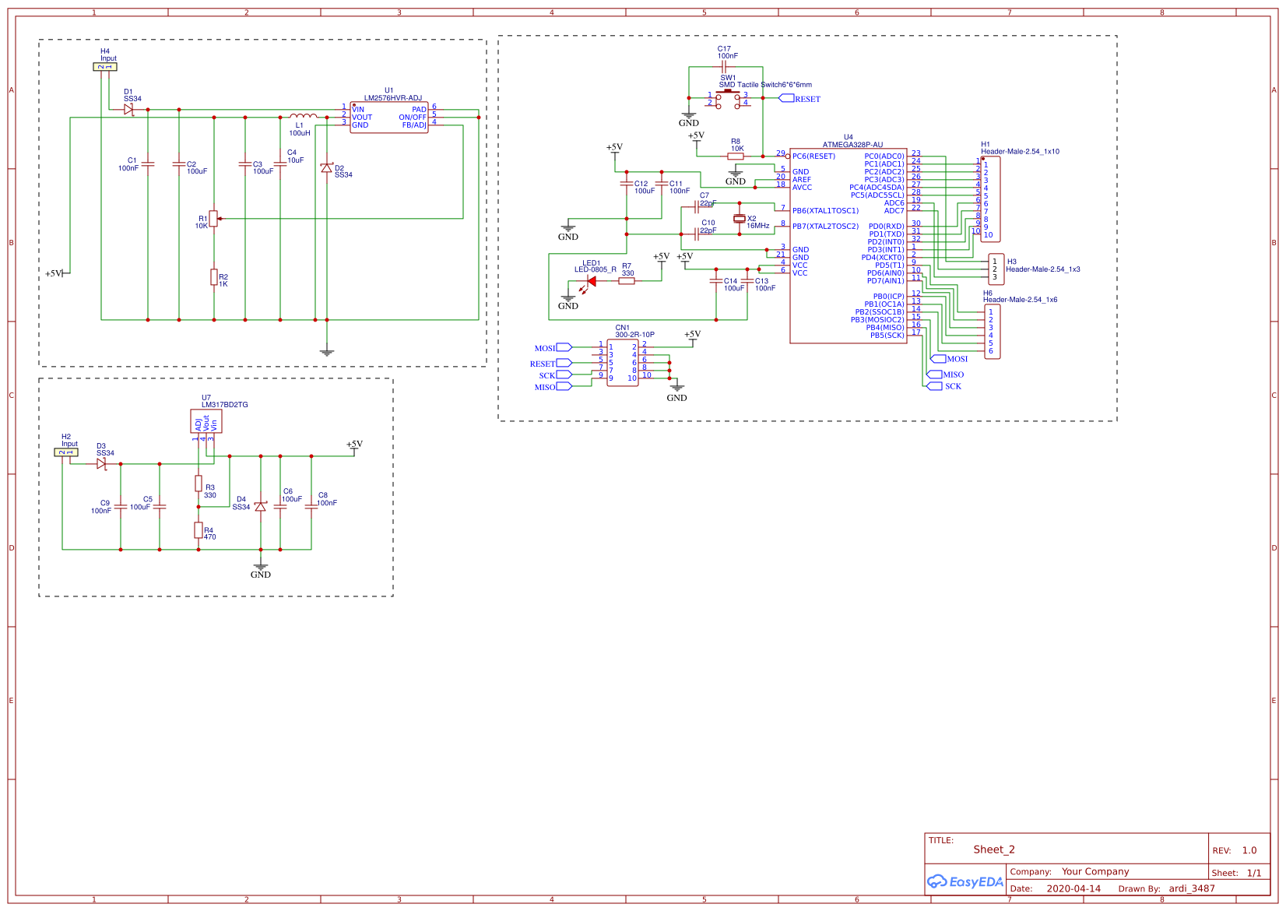Select the red LED1 symbol
This screenshot has height=911, width=1286.
point(591,281)
